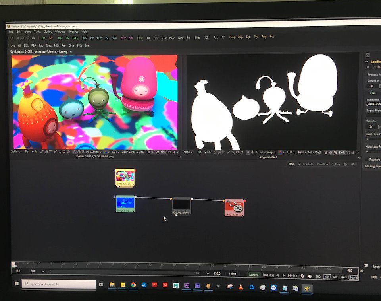Select the red Saver node in flow

(235, 208)
